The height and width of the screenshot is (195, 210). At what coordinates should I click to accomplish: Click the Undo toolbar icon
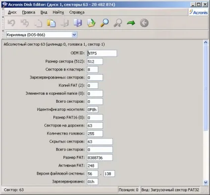tap(11, 23)
